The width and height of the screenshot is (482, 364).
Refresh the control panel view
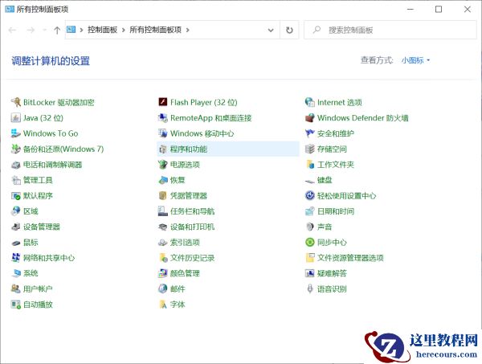(x=289, y=30)
